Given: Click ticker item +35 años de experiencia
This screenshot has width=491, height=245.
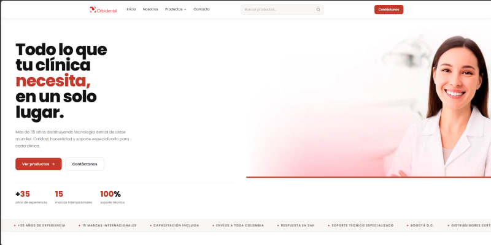Looking at the screenshot, I should [x=40, y=225].
